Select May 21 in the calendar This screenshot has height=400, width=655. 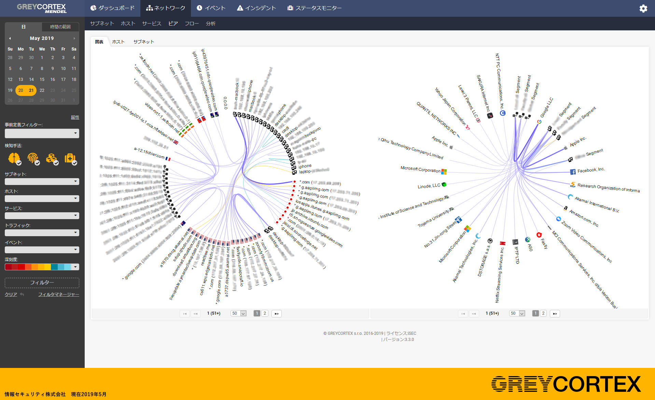[31, 90]
